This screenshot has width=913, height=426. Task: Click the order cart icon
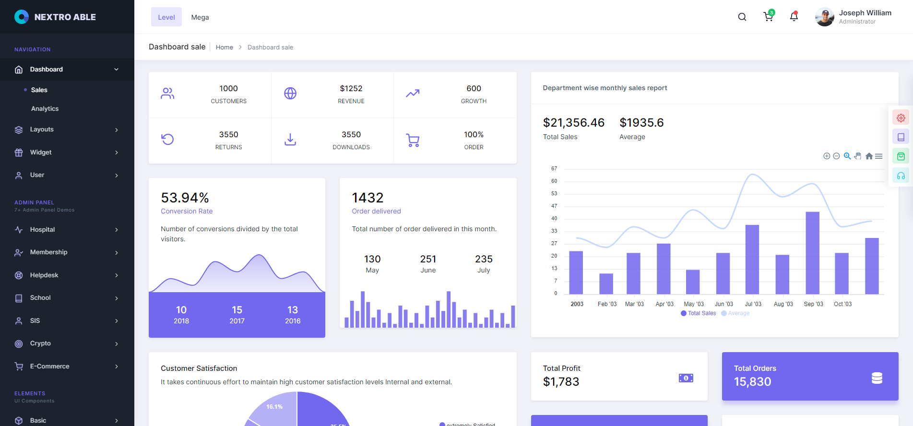[413, 140]
